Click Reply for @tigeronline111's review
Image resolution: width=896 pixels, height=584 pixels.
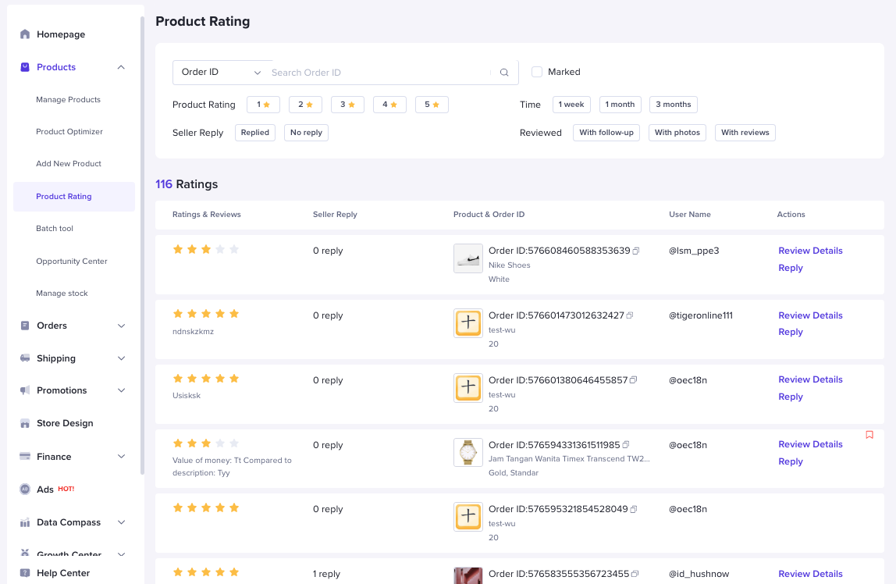pyautogui.click(x=790, y=332)
